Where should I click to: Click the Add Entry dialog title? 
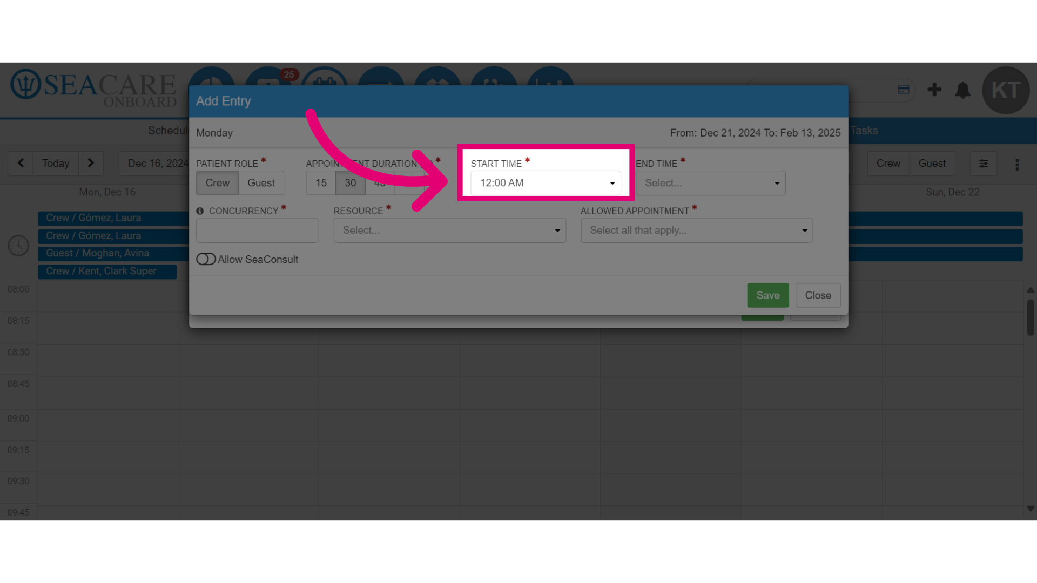pos(224,101)
